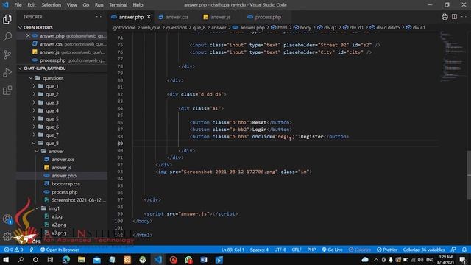The width and height of the screenshot is (471, 265).
Task: Change end of line sequence CRLF
Action: tap(297, 250)
